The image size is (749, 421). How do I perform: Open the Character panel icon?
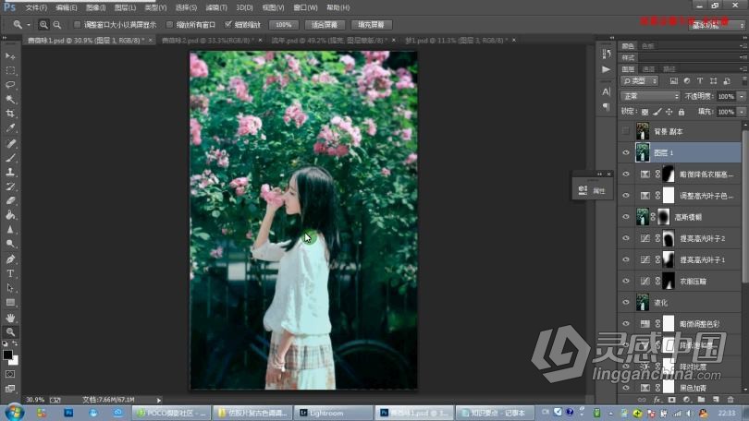coord(607,91)
